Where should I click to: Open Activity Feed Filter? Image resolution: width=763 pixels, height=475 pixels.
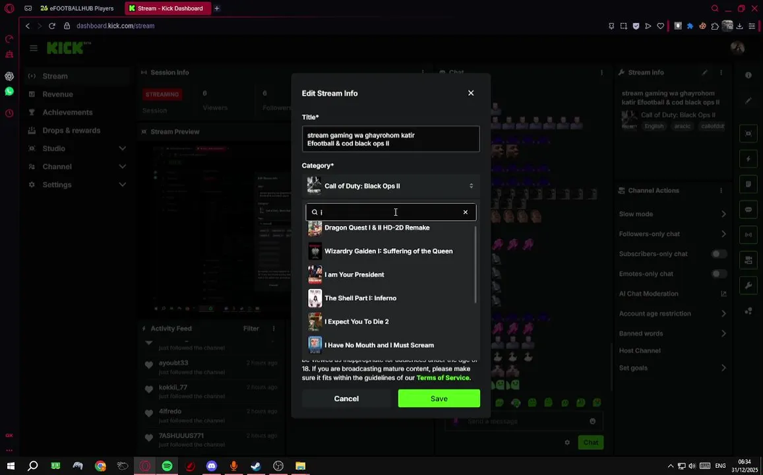point(251,329)
